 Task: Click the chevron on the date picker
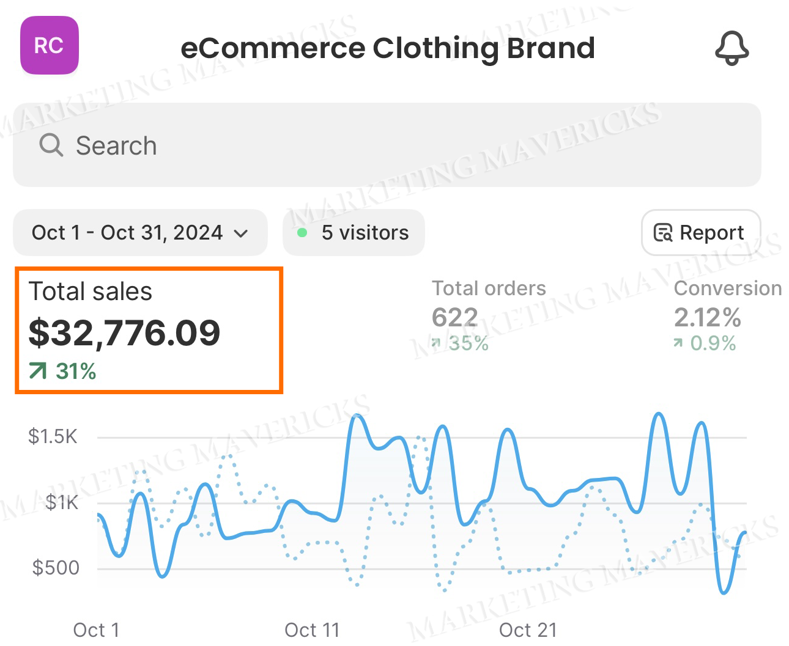[x=242, y=233]
